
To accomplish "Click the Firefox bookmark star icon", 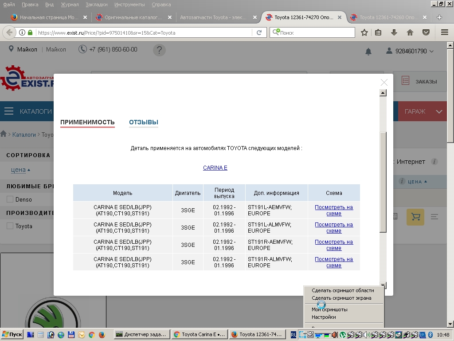I will point(364,32).
